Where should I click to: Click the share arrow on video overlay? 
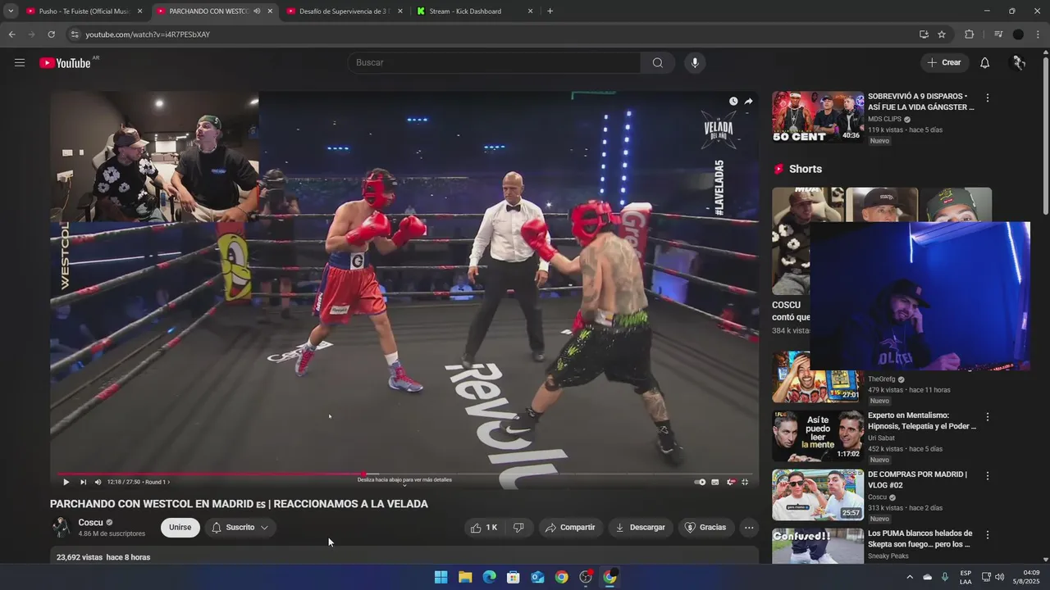(x=748, y=102)
